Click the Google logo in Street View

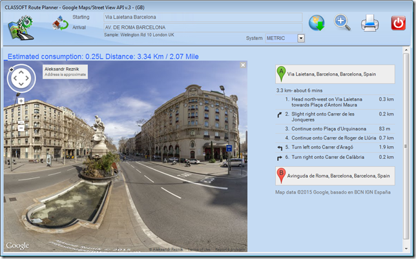point(17,245)
